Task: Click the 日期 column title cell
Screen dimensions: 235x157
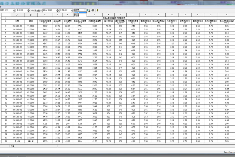Action: pos(17,21)
